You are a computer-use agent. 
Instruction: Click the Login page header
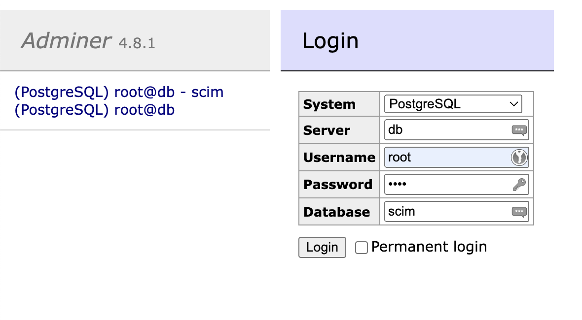pos(331,41)
